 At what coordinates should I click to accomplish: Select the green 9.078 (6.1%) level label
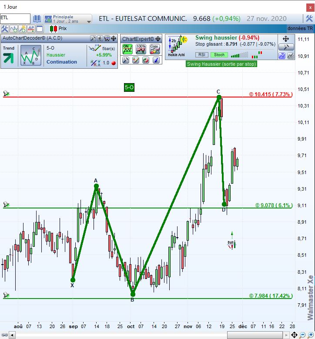click(x=274, y=205)
